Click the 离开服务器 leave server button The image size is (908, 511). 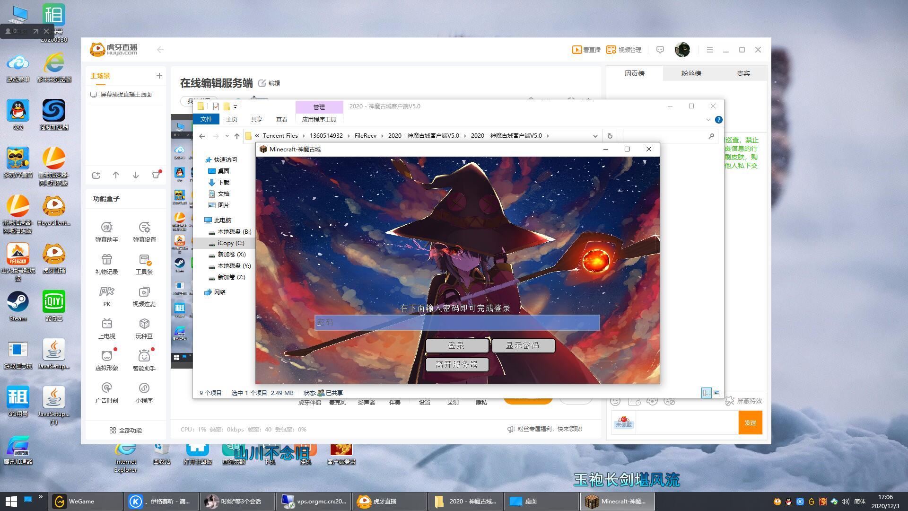pos(457,365)
